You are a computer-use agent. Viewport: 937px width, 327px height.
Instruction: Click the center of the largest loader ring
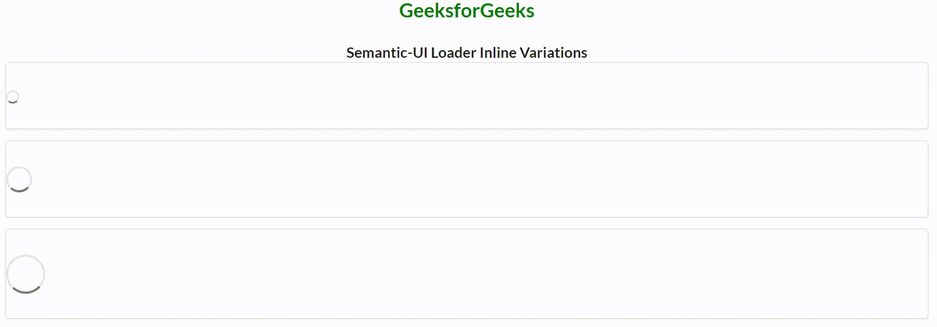[x=26, y=274]
